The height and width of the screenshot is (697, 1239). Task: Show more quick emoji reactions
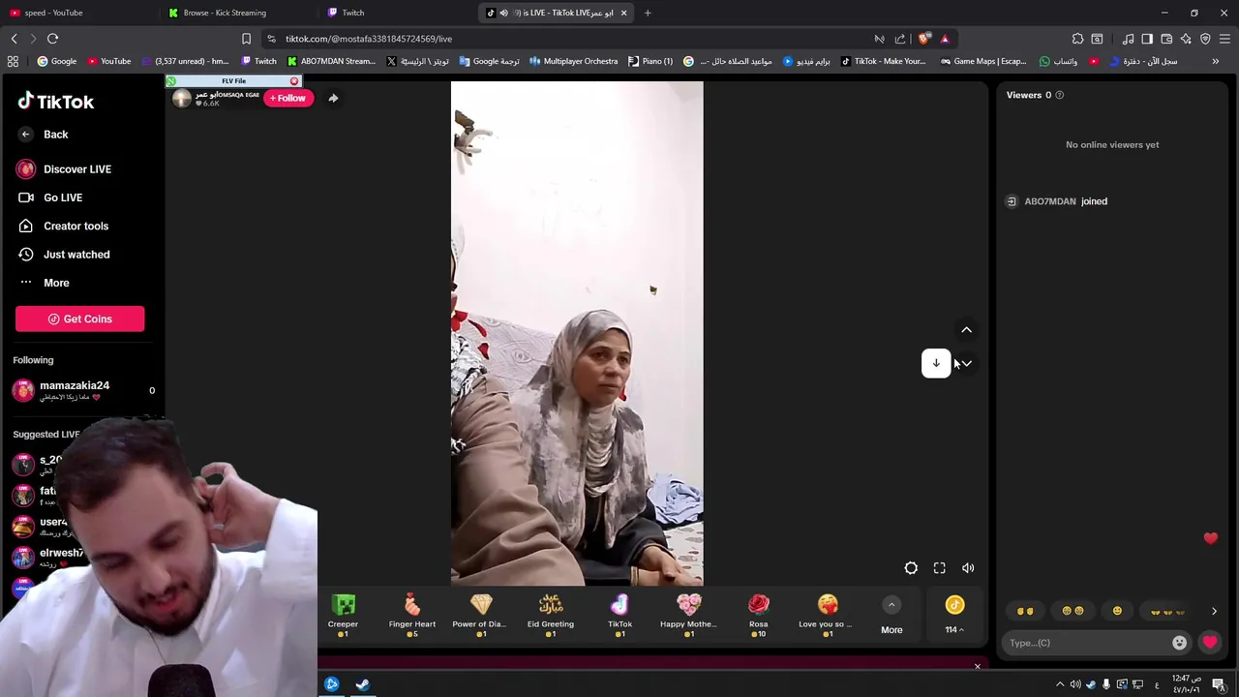[1214, 611]
